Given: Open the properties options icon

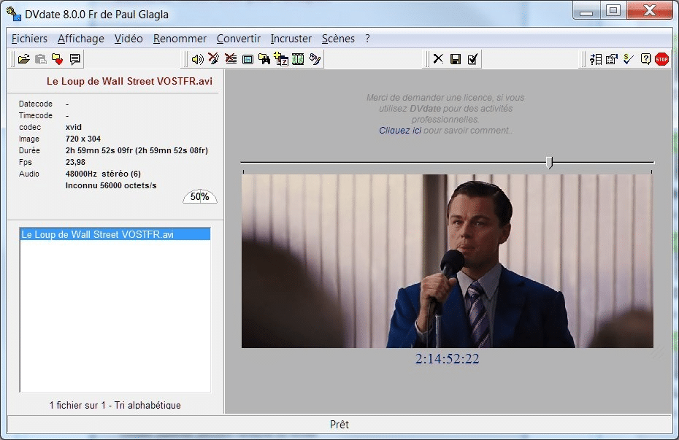Looking at the screenshot, I should coord(612,59).
